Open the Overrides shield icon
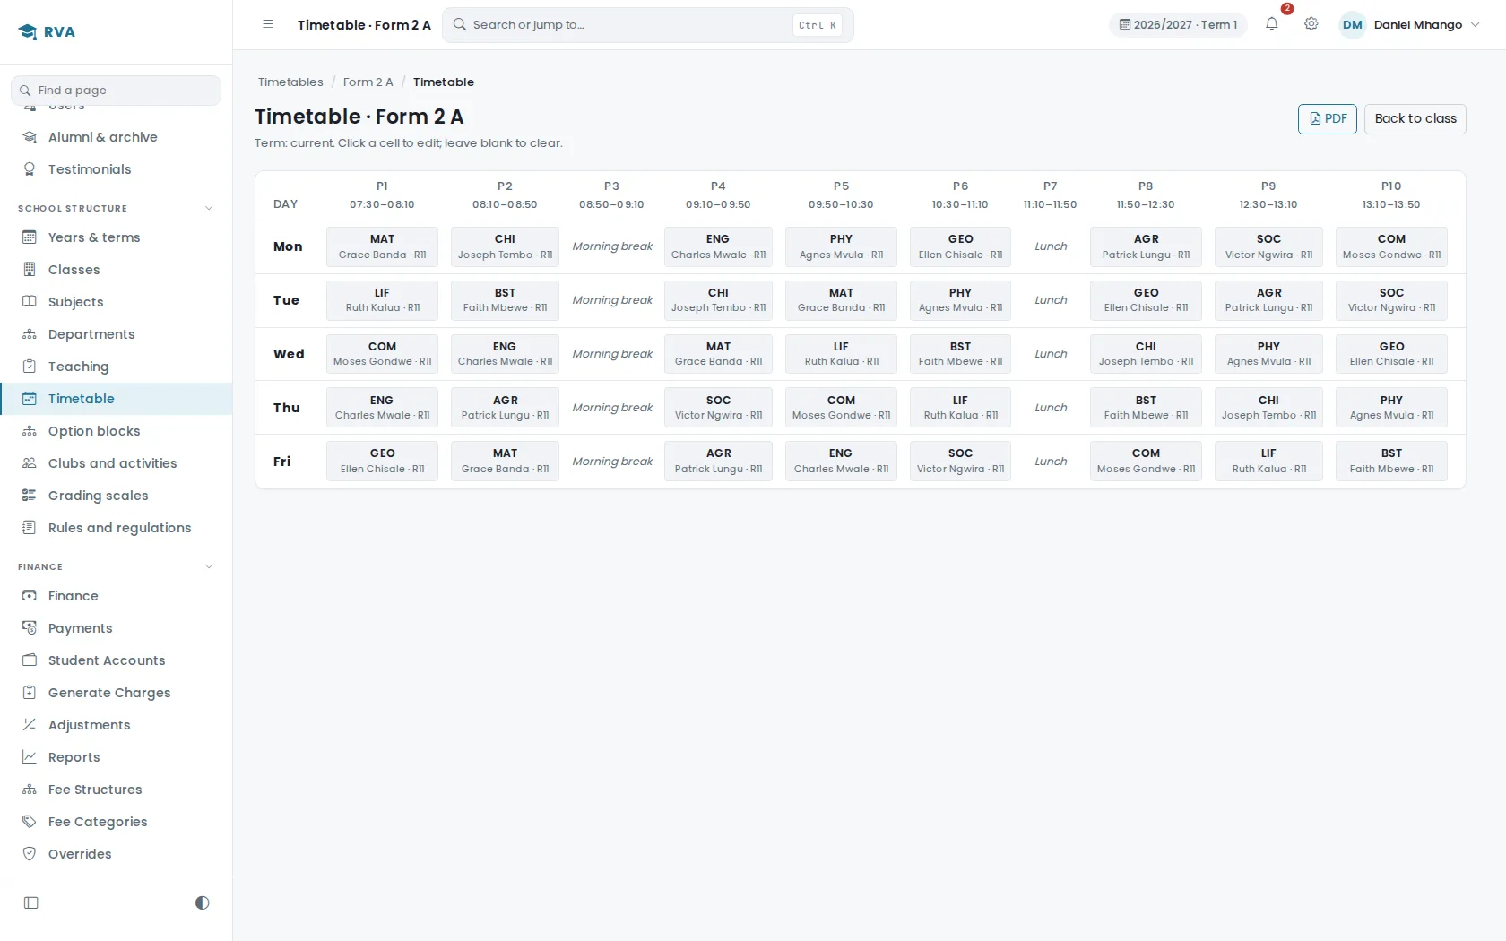This screenshot has height=941, width=1506. click(x=30, y=854)
